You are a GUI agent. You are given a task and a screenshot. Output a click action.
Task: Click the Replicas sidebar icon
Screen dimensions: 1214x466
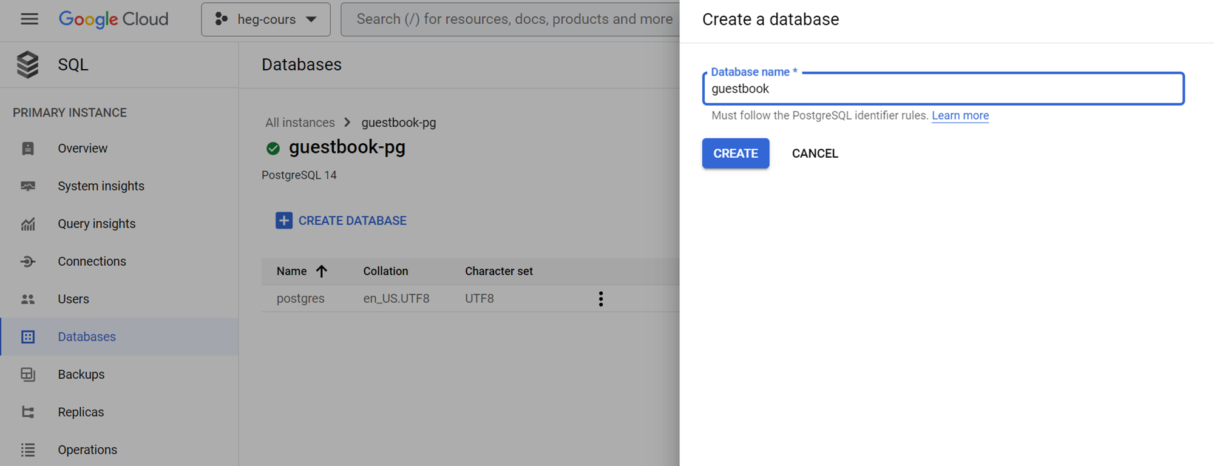28,412
